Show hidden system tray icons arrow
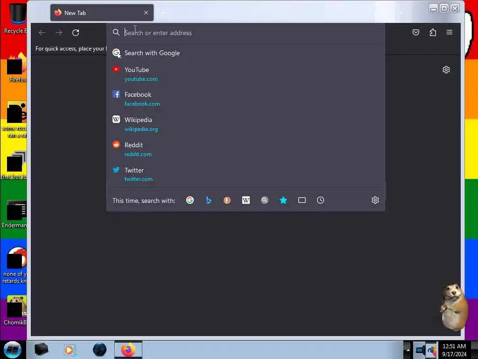Screen dimensions: 478x359 [x=408, y=350]
